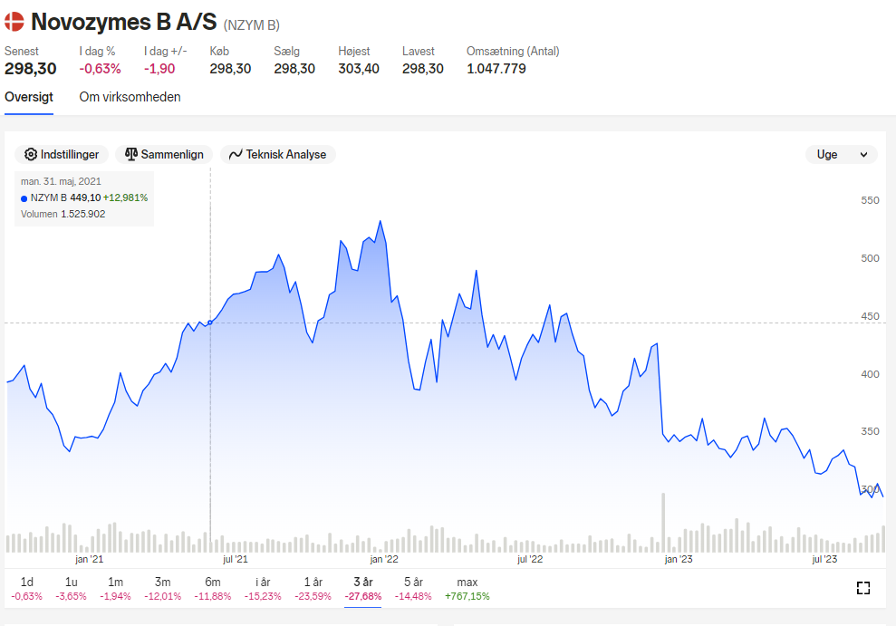Open Indstillinger gear settings
The image size is (896, 626).
[62, 154]
